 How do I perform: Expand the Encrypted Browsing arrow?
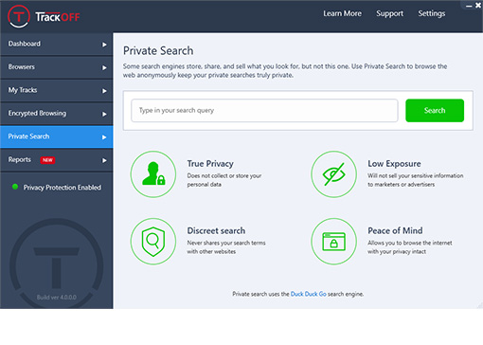pos(104,114)
